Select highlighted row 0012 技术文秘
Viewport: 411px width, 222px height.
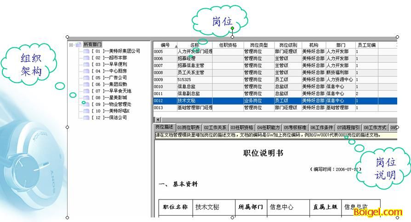[x=275, y=100]
